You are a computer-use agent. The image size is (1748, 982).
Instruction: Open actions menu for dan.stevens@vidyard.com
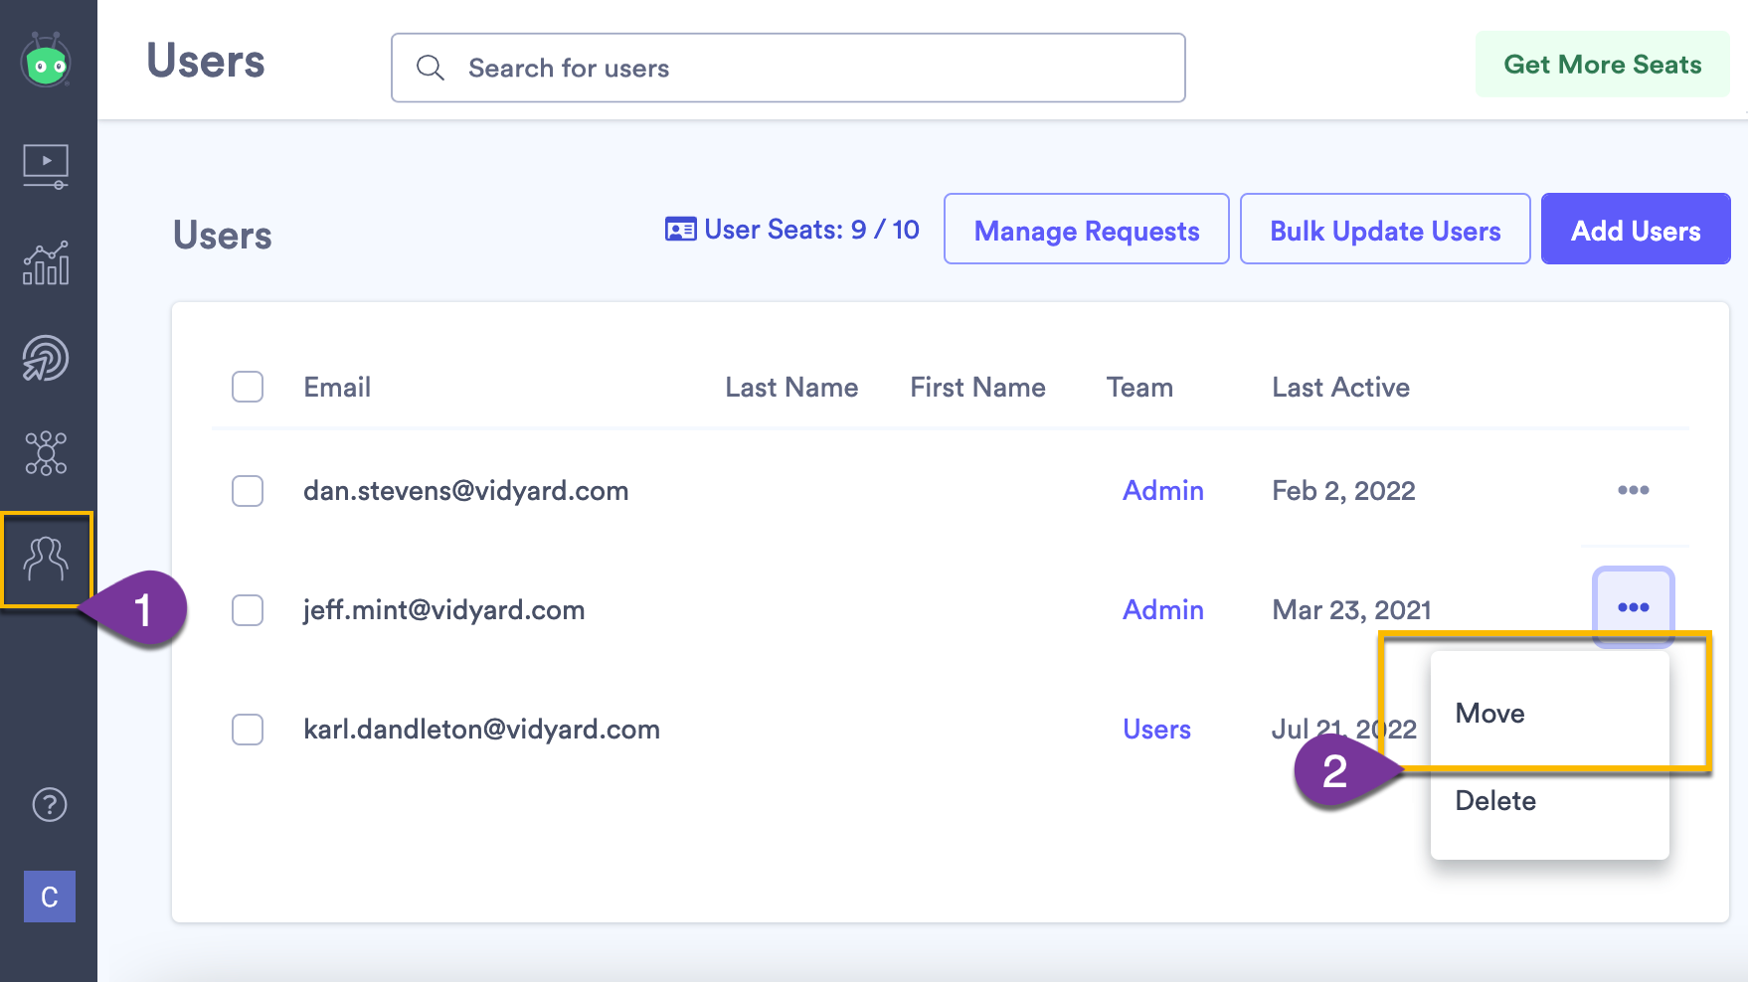click(x=1634, y=490)
